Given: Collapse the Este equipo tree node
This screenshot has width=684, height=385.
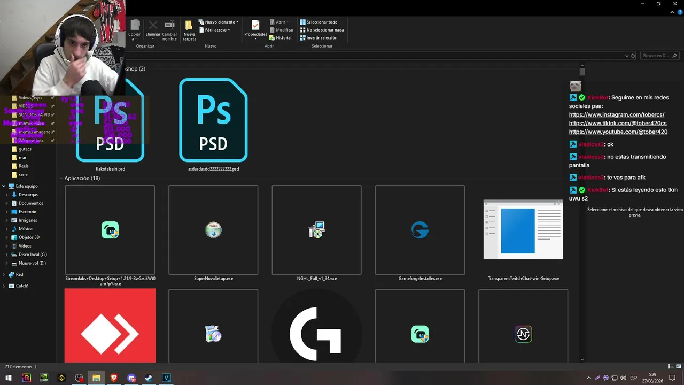Looking at the screenshot, I should point(4,186).
